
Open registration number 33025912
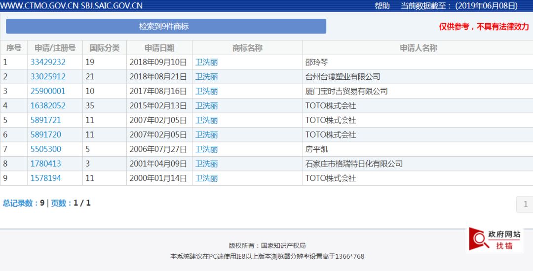(48, 77)
